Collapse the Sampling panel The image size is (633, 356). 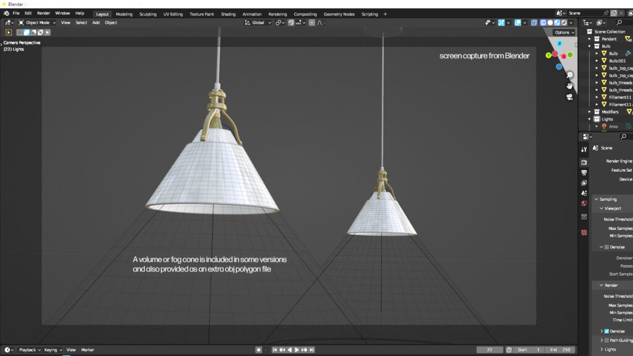[x=596, y=200]
